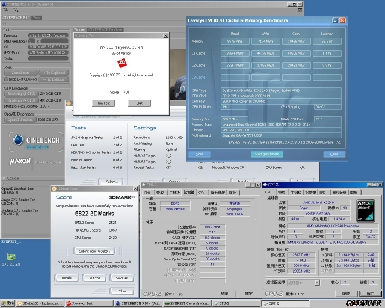Select the Mainboard (主機板) tab in right CPU-Z window

click(296, 192)
